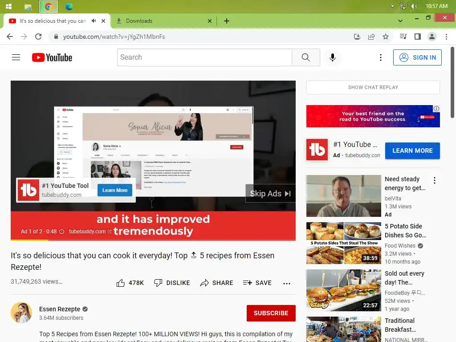Open the 5 Potato Side Dishes thumbnail
The width and height of the screenshot is (456, 342).
point(343,243)
